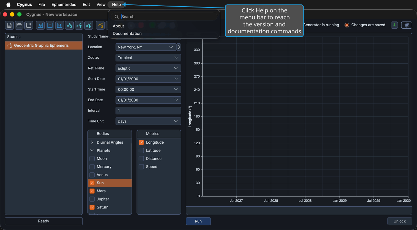Check the Distance metric checkbox
Image resolution: width=417 pixels, height=230 pixels.
point(141,159)
